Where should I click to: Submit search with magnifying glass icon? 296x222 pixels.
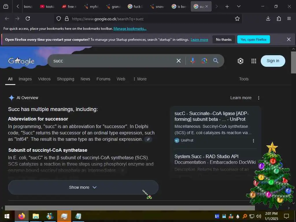click(x=216, y=61)
